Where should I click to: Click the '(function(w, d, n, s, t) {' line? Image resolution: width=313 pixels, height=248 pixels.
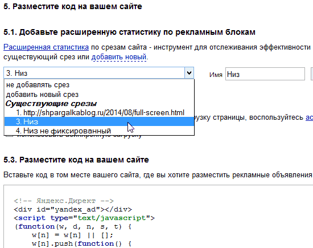tap(73, 226)
